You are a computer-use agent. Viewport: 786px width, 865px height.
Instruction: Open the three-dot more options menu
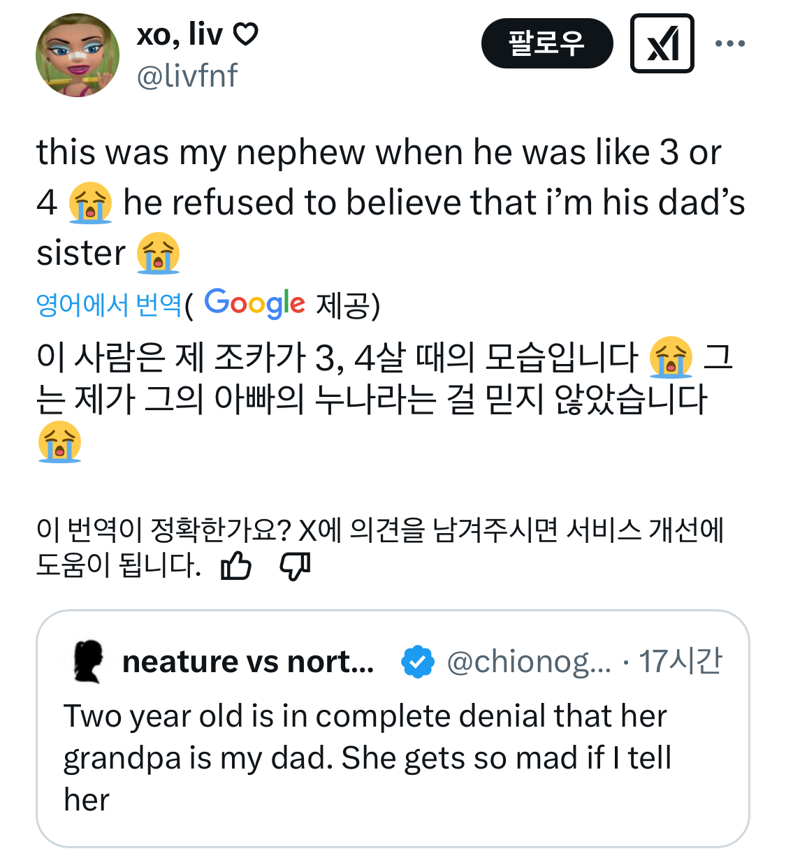coord(730,43)
